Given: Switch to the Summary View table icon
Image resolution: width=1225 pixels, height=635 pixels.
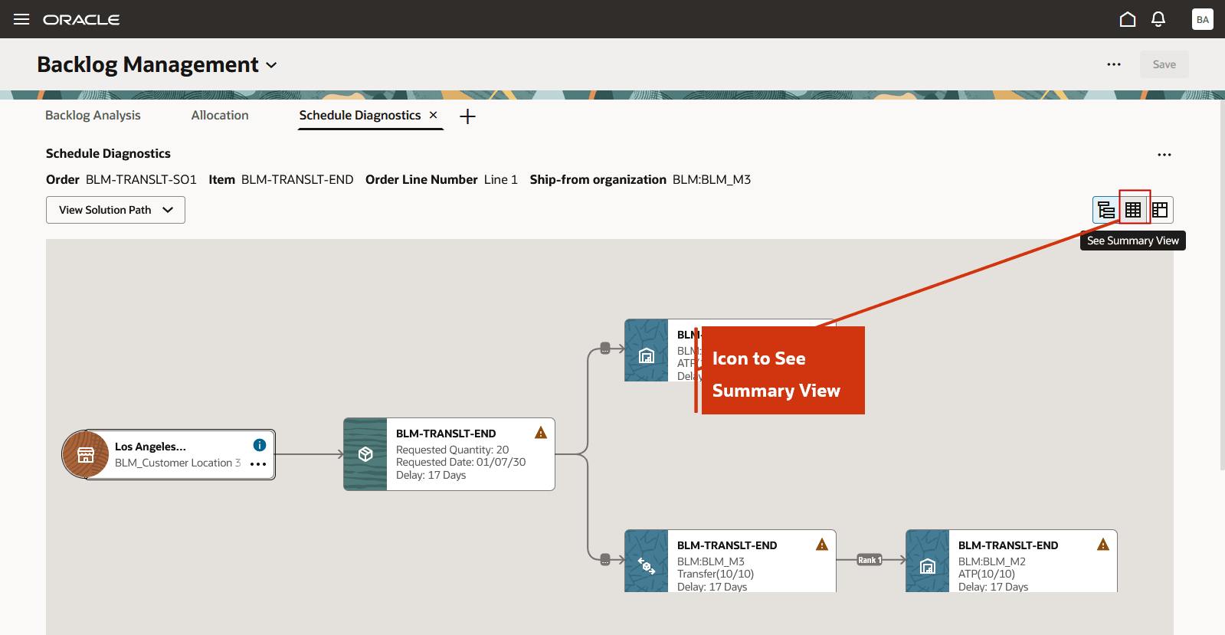Looking at the screenshot, I should pyautogui.click(x=1133, y=210).
